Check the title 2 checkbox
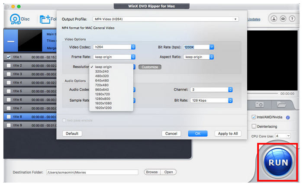This screenshot has height=186, width=303. tap(9, 65)
